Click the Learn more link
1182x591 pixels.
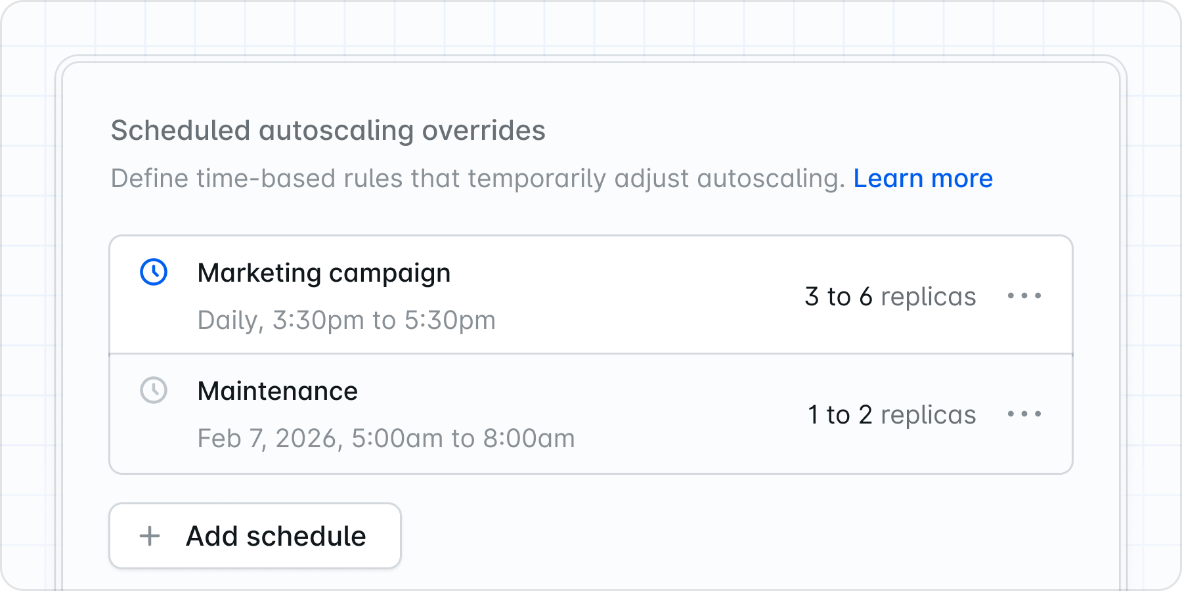tap(923, 178)
